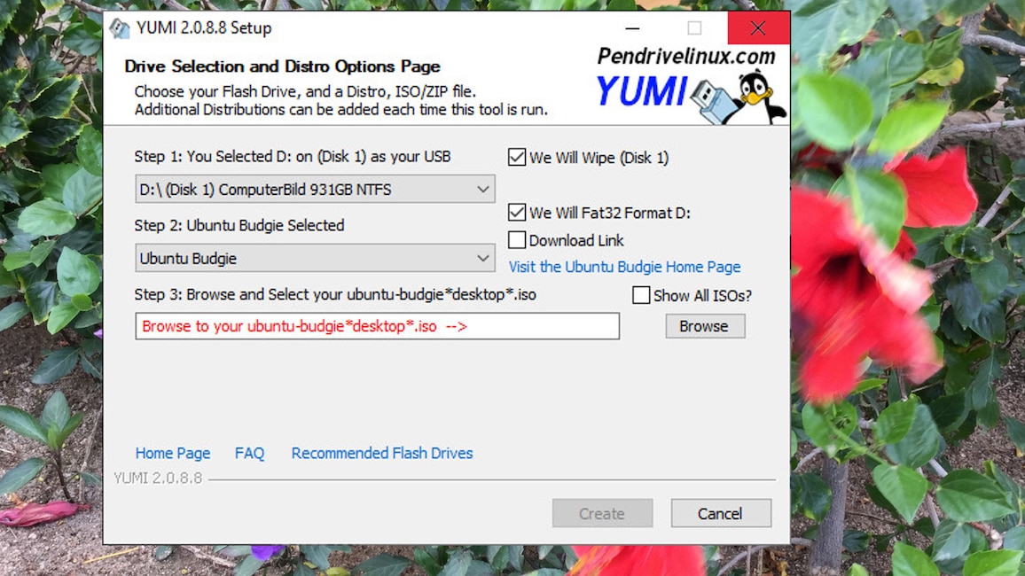Toggle the Show All ISOs? checkbox
The image size is (1025, 576).
point(641,294)
